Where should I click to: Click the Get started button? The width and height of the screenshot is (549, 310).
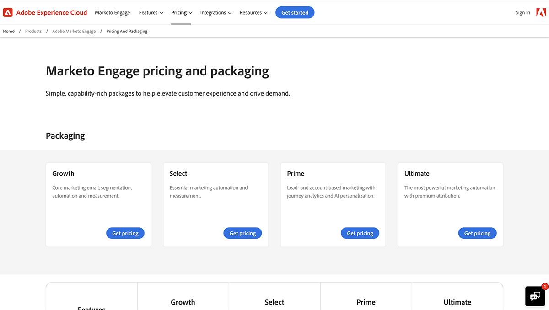pos(295,12)
